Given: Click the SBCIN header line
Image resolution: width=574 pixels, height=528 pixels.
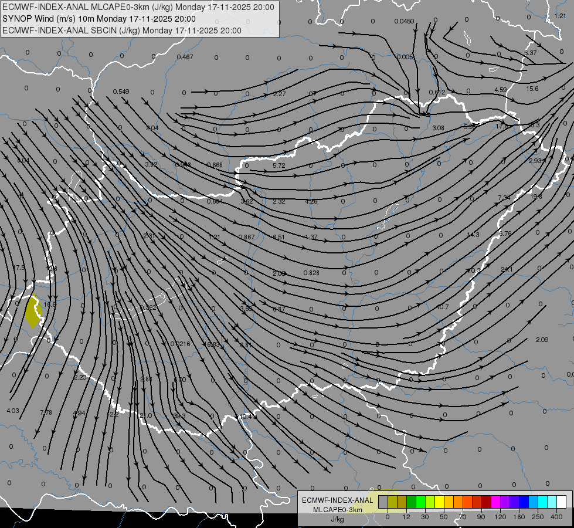Looking at the screenshot, I should pyautogui.click(x=122, y=31).
